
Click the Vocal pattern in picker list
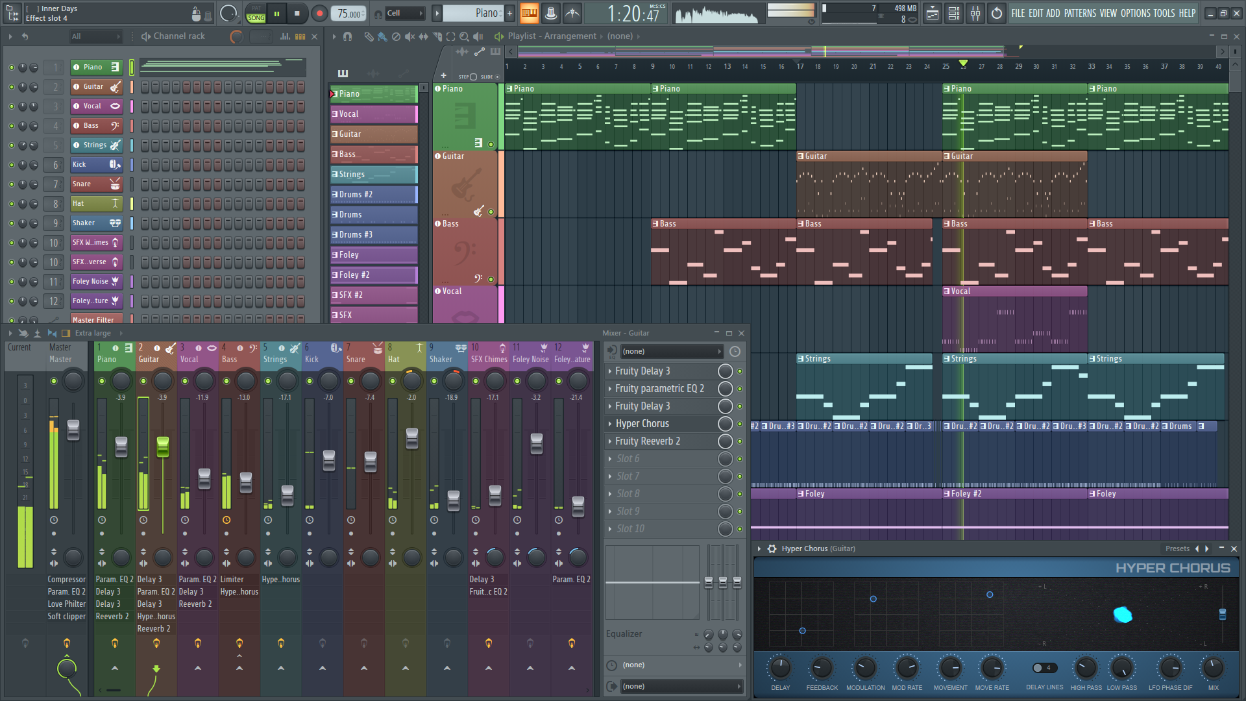click(x=373, y=114)
